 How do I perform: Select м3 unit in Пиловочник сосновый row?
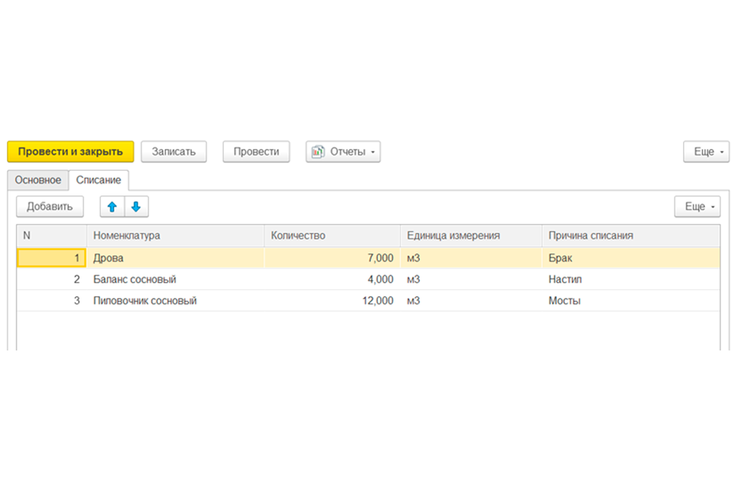[471, 300]
